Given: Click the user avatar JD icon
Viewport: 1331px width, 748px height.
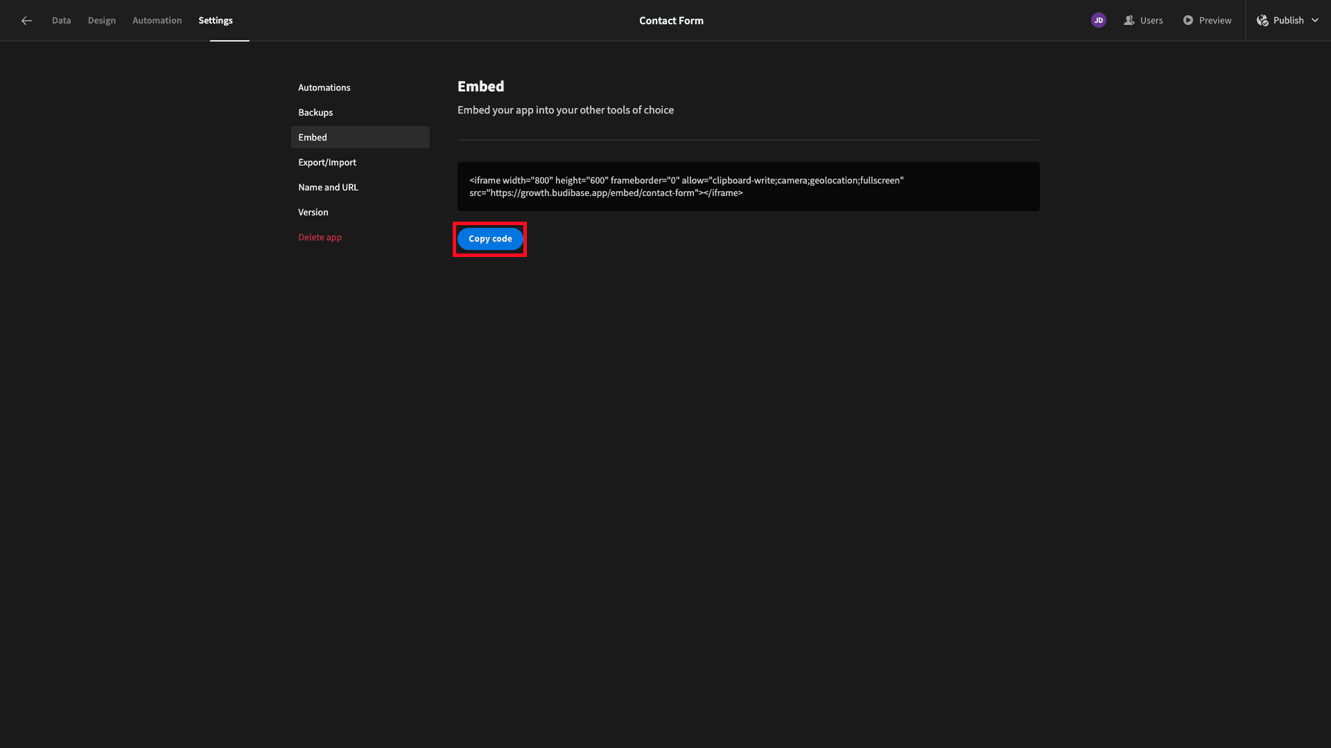Looking at the screenshot, I should 1099,20.
